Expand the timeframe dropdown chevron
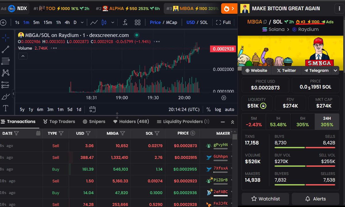This screenshot has width=345, height=207. pos(82,22)
